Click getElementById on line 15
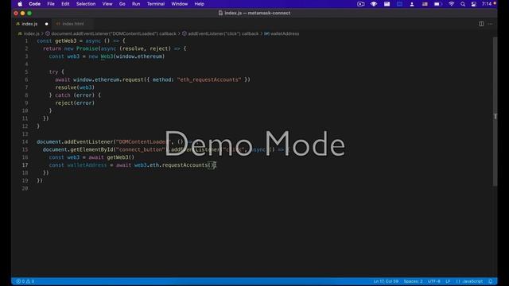Screen dimensions: 509x286 91,149
